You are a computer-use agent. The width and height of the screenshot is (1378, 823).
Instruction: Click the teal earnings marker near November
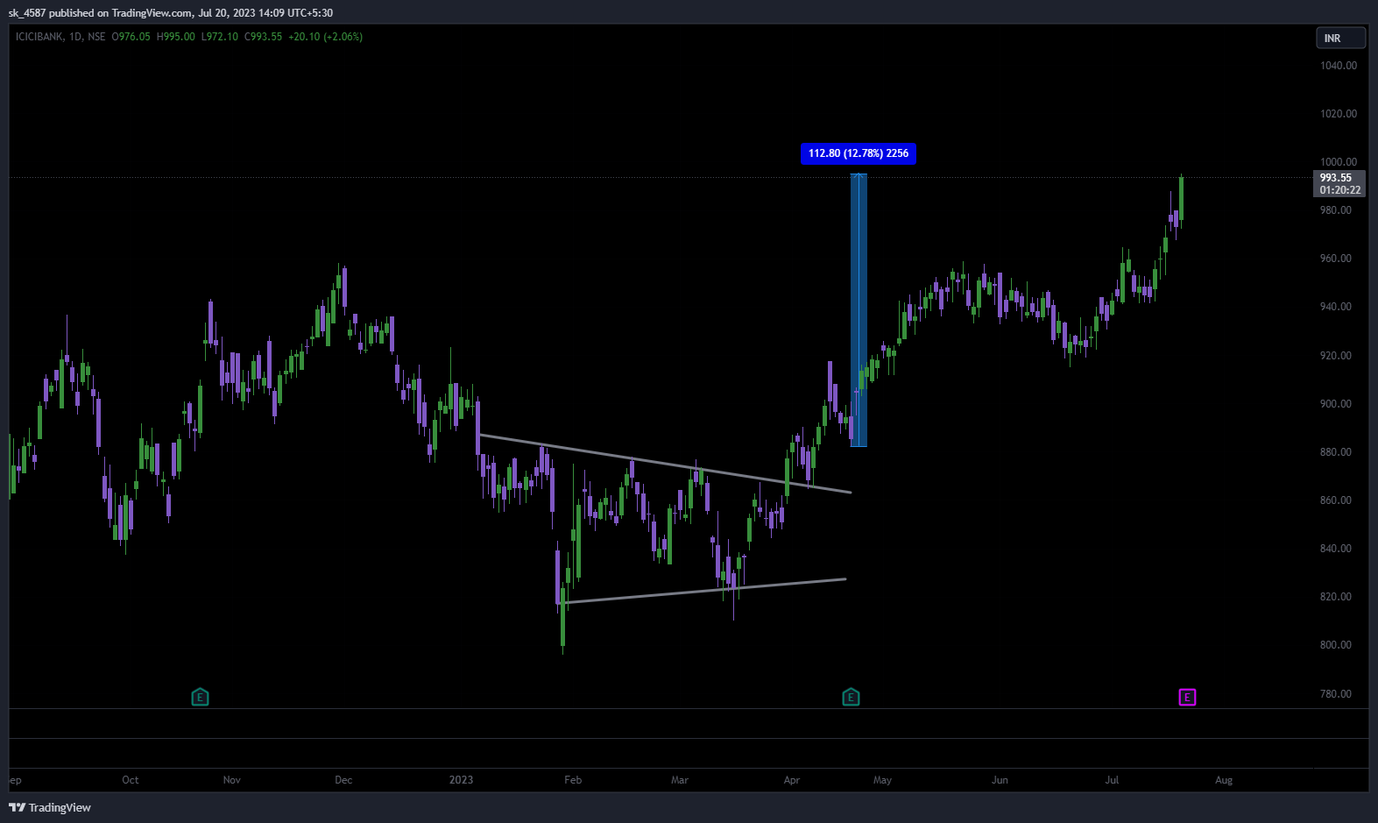click(x=200, y=697)
